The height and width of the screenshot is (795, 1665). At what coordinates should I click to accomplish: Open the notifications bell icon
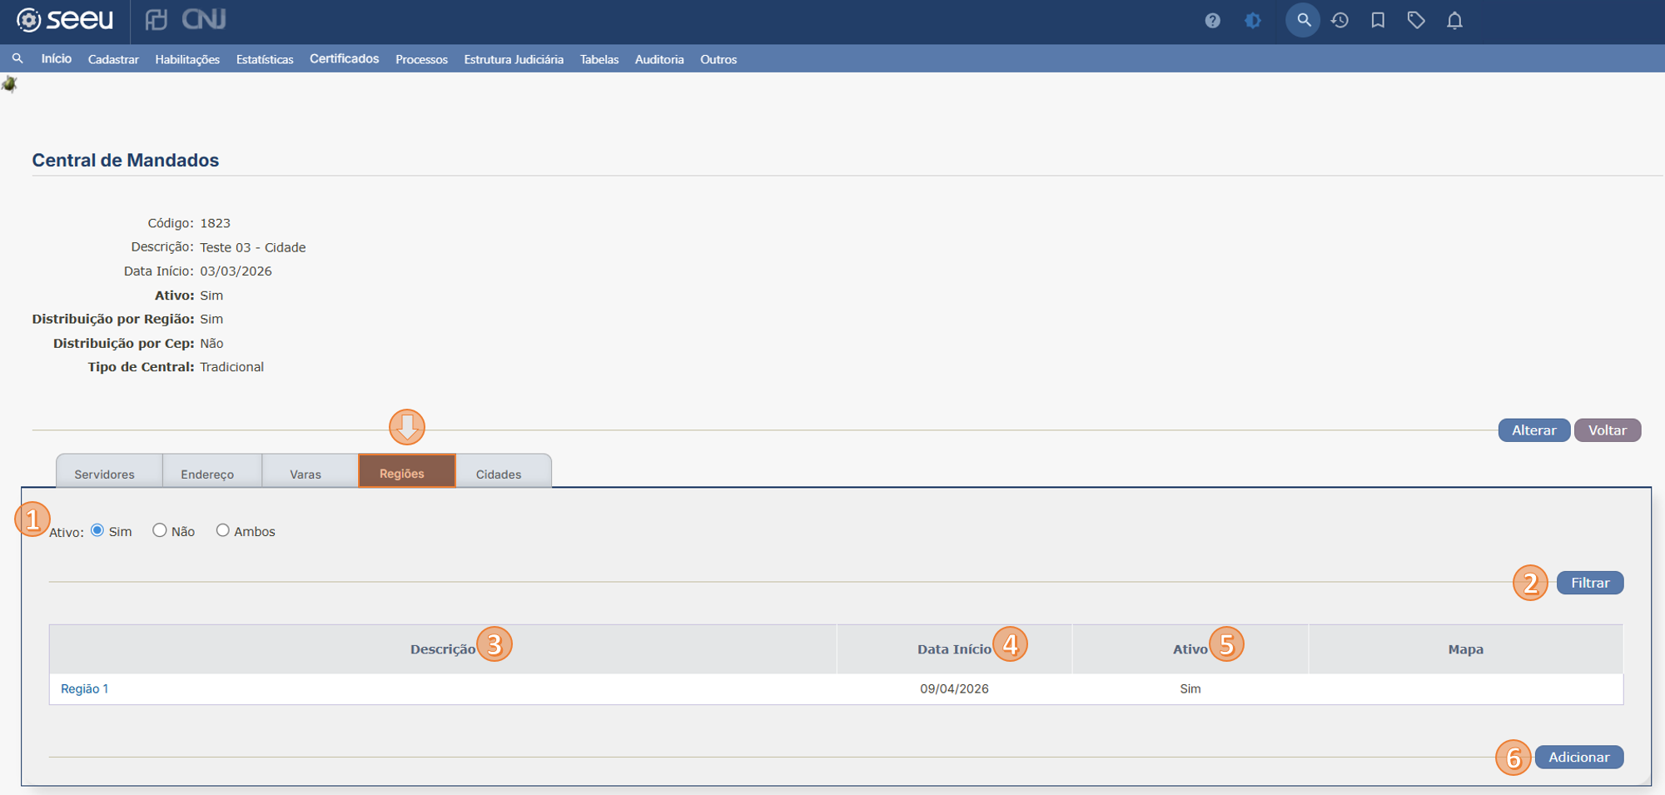click(1454, 20)
